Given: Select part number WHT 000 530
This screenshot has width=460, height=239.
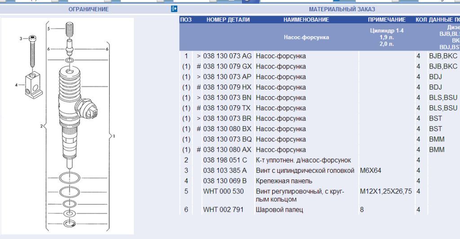Looking at the screenshot, I should 223,192.
